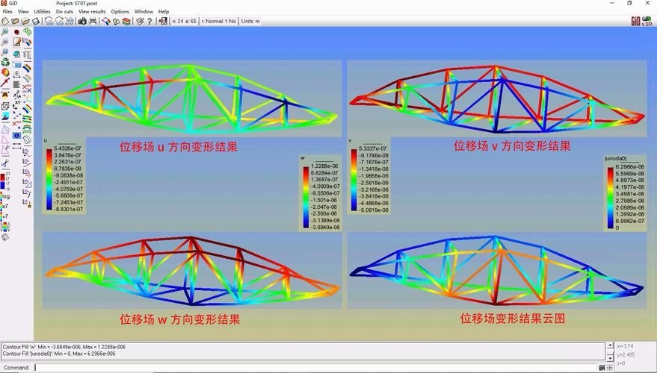Open the Files menu
Screen dimensions: 657x373
(7, 12)
